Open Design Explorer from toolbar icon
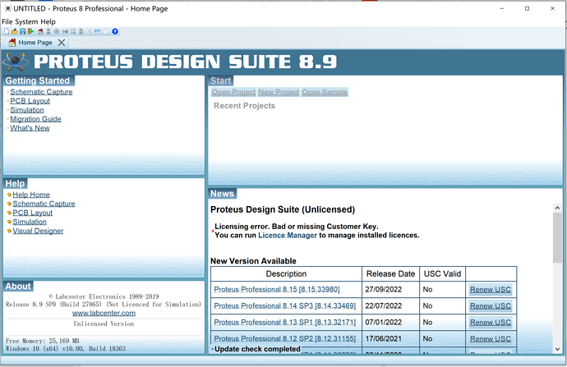This screenshot has height=367, width=567. point(81,31)
